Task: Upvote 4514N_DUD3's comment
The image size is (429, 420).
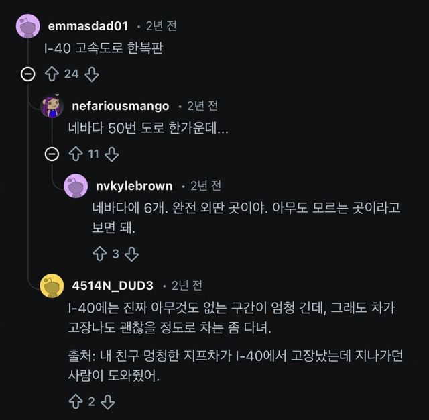Action: (x=75, y=401)
